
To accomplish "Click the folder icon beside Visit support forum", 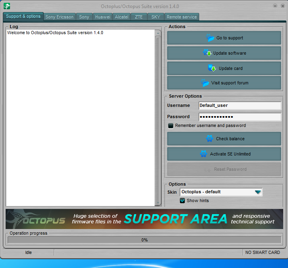I will [205, 83].
